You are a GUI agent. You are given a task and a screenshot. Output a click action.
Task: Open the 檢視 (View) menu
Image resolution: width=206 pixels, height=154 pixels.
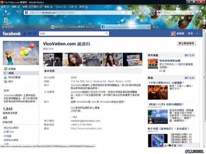(x=27, y=7)
